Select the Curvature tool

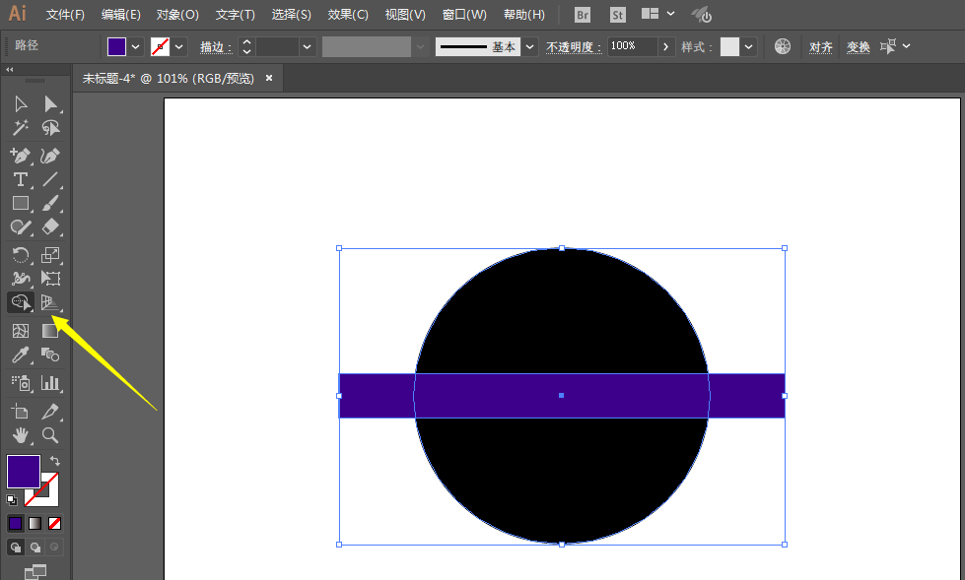[50, 156]
